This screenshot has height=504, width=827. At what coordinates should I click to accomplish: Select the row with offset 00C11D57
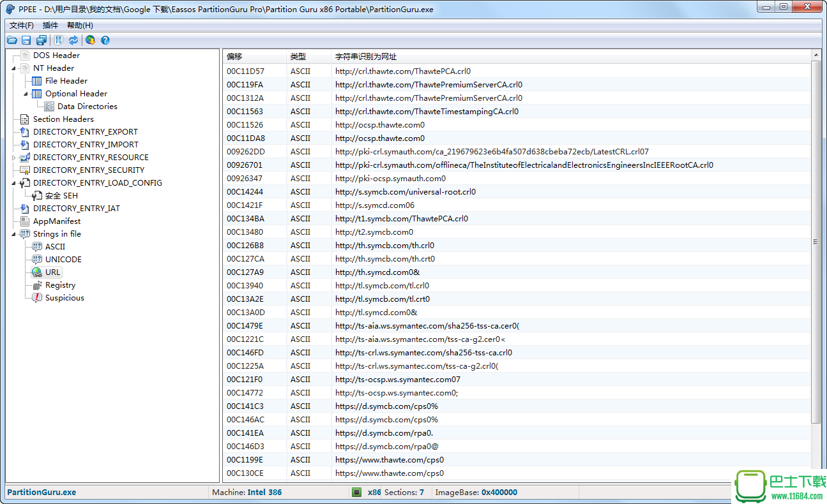517,71
